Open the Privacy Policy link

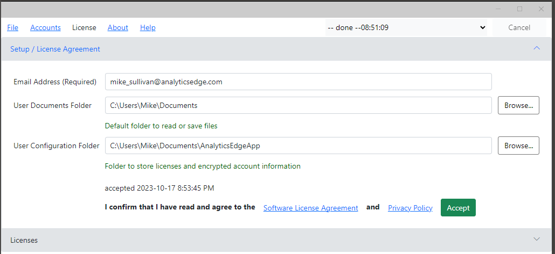tap(410, 208)
